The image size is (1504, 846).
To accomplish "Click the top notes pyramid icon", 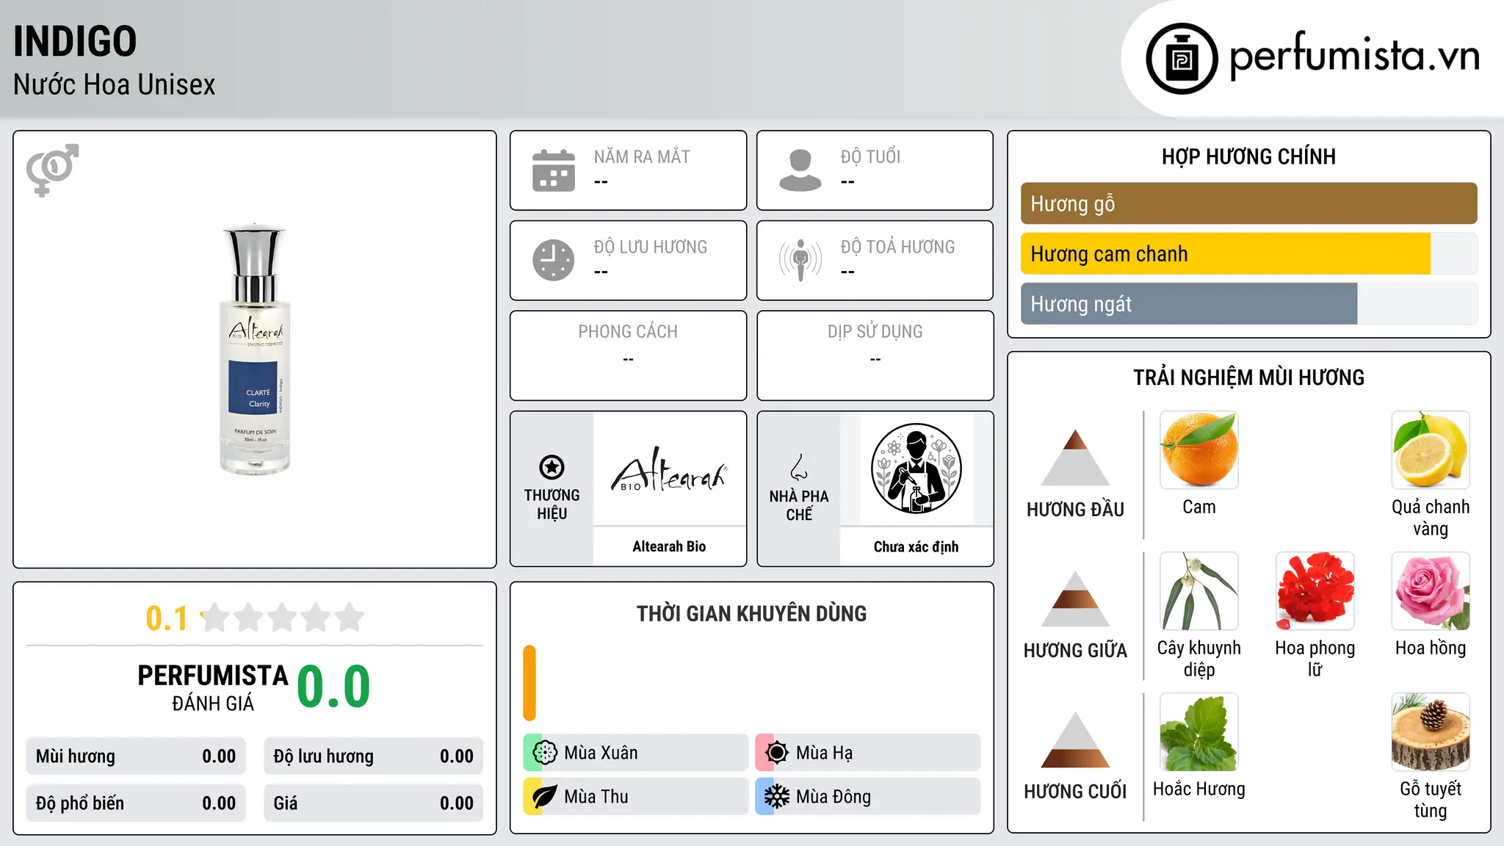I will (x=1075, y=458).
